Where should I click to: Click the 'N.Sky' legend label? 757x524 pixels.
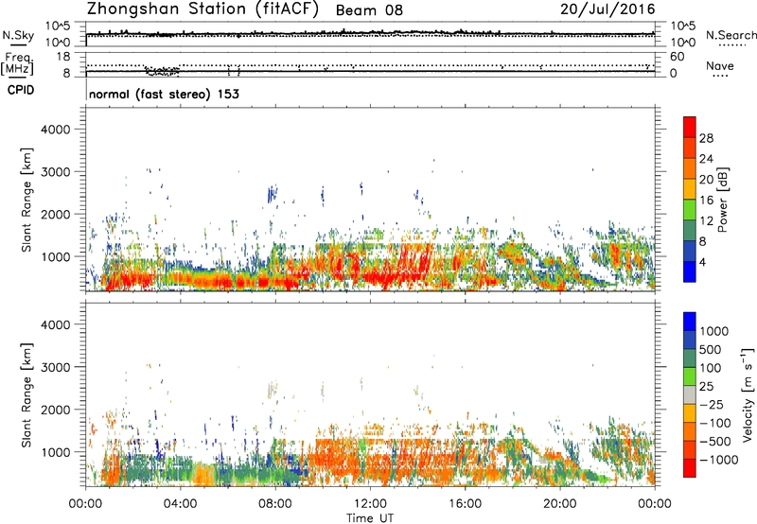[x=16, y=35]
